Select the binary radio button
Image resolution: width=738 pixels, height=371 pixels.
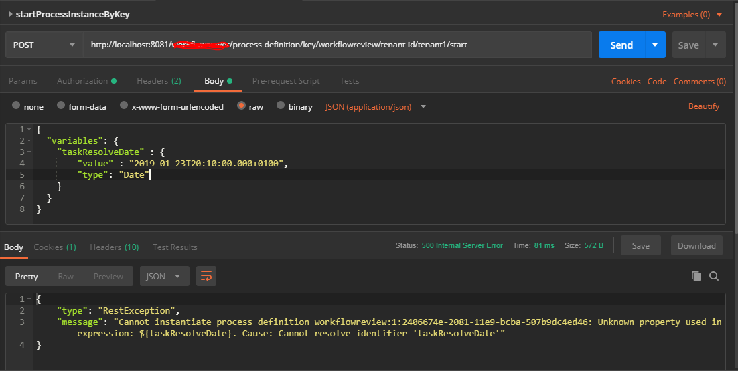(281, 105)
